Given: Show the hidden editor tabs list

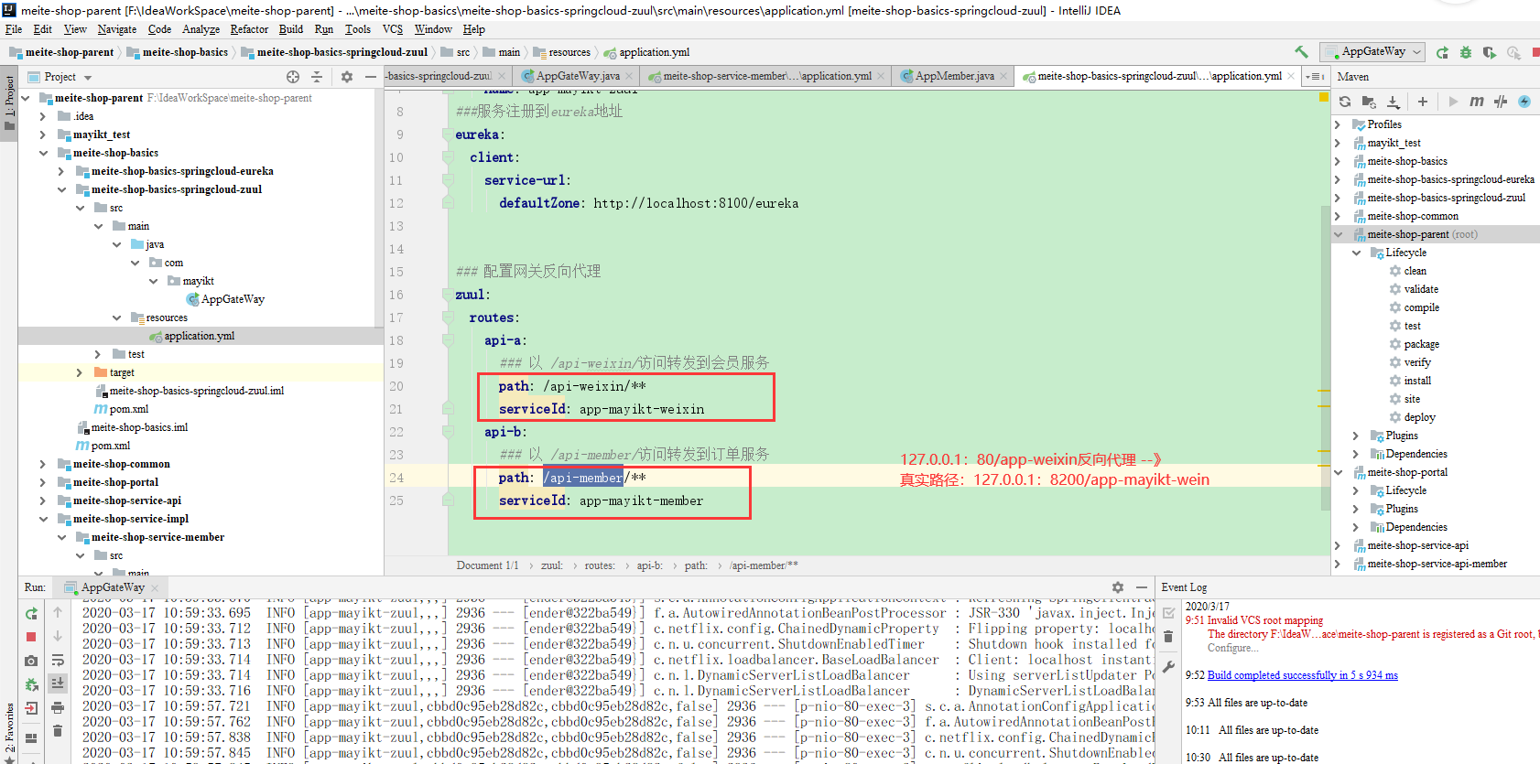Looking at the screenshot, I should pyautogui.click(x=1316, y=76).
